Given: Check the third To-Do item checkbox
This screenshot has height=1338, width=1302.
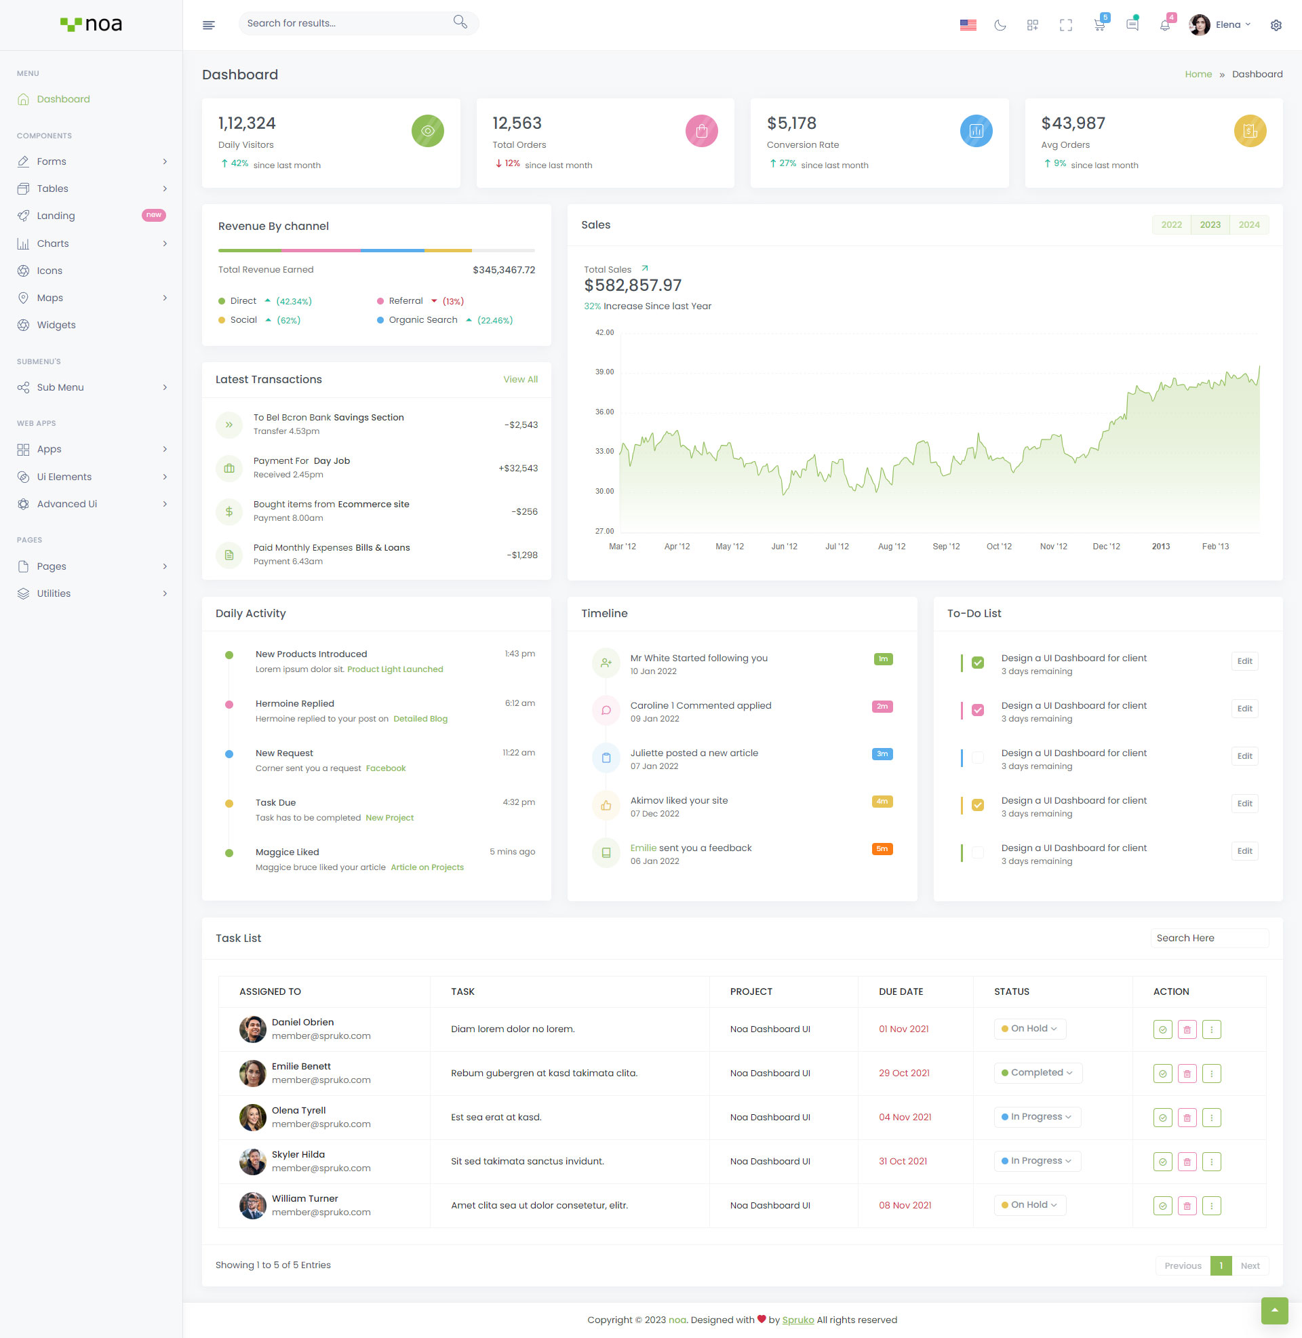Looking at the screenshot, I should tap(977, 757).
